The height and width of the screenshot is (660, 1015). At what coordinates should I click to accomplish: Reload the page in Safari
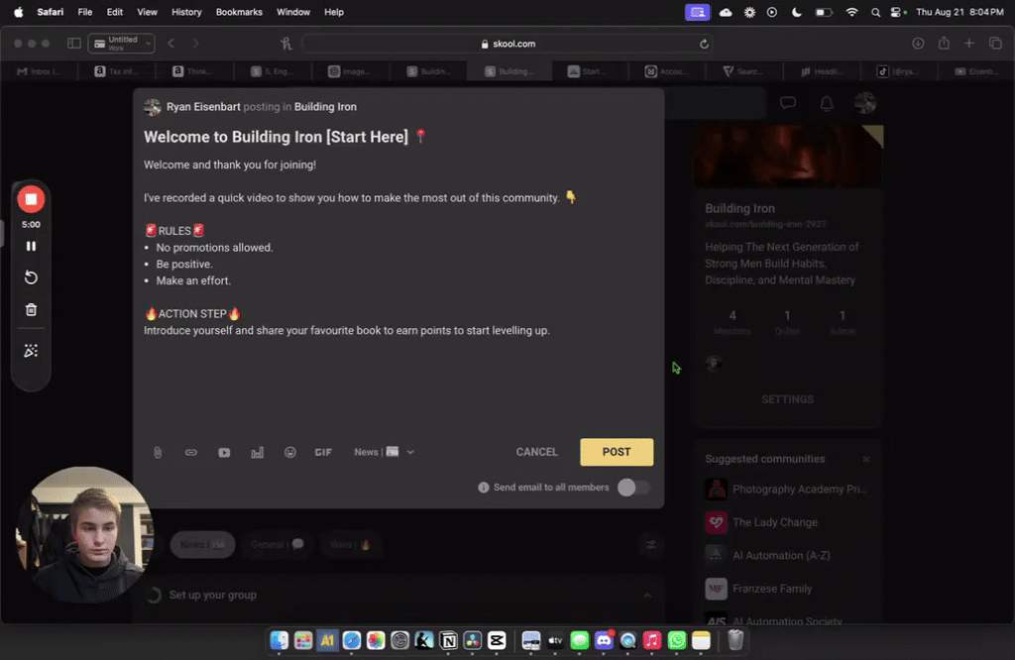click(x=704, y=44)
